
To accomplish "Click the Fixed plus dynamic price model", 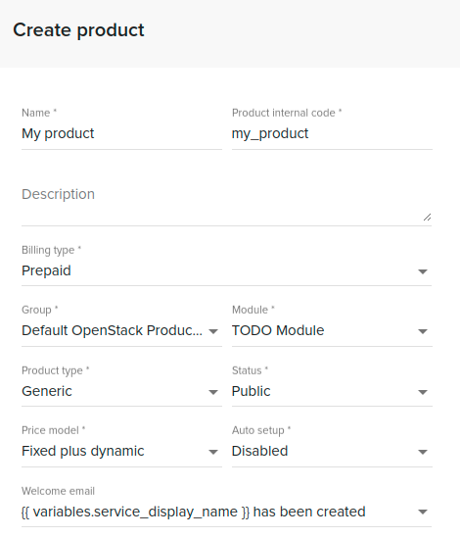I will (x=82, y=451).
